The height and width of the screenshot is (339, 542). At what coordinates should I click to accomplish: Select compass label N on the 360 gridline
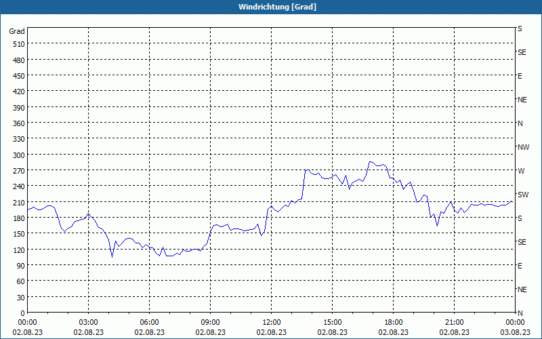520,123
